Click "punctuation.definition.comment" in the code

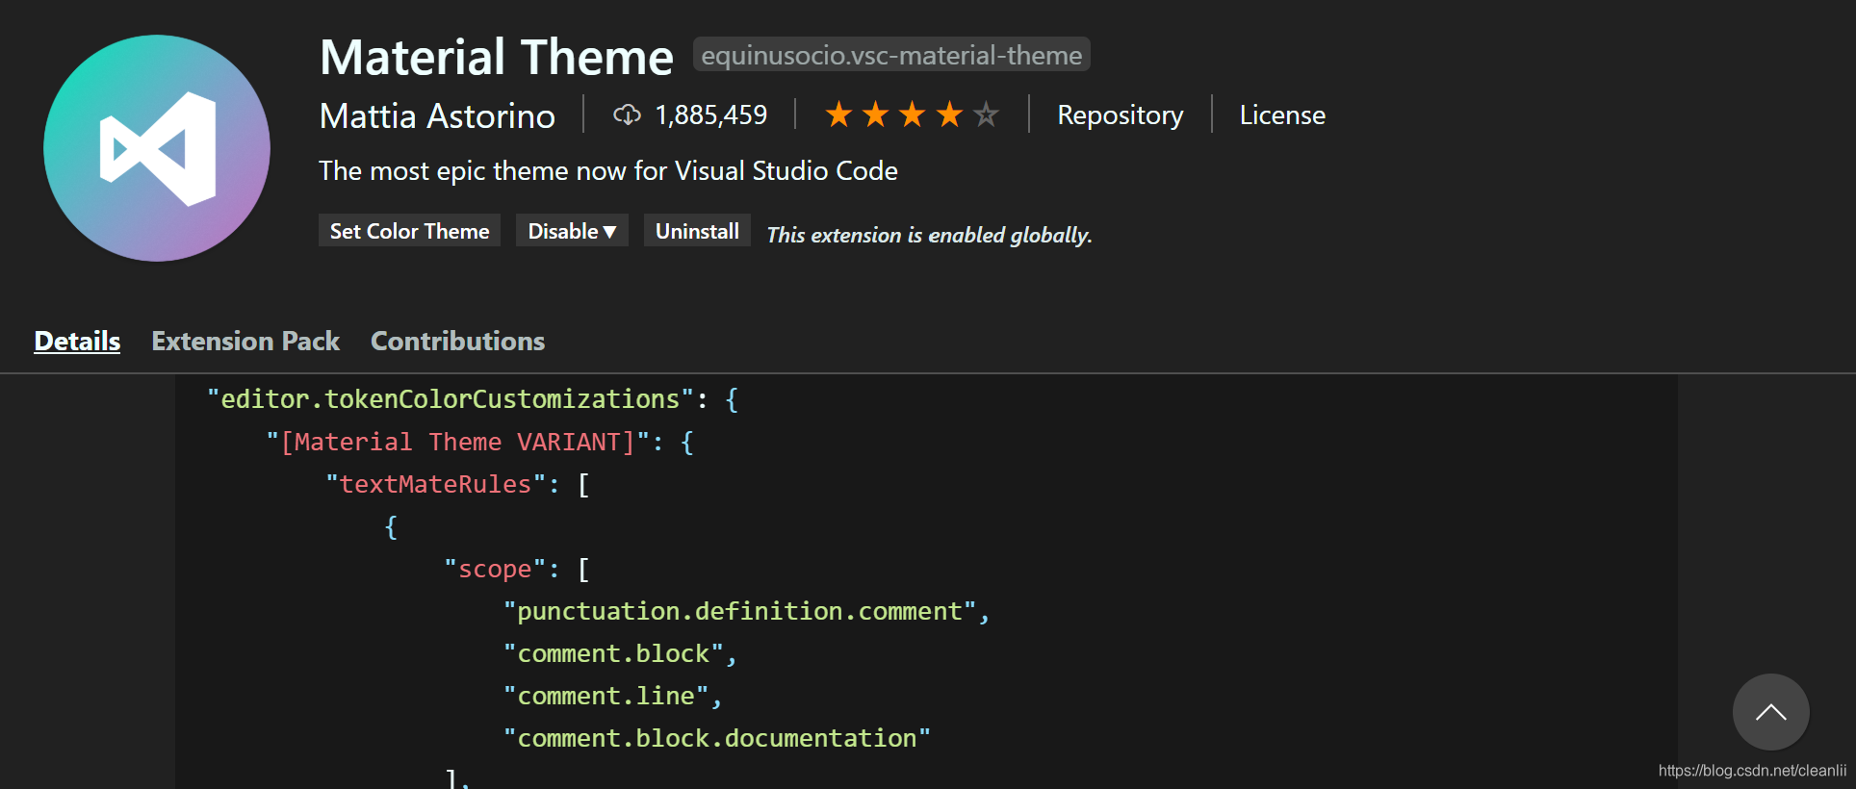coord(739,611)
